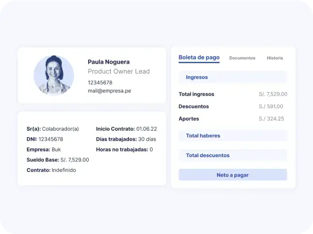313x234 pixels.
Task: Click the Contrato: Indefinido field
Action: [x=52, y=170]
